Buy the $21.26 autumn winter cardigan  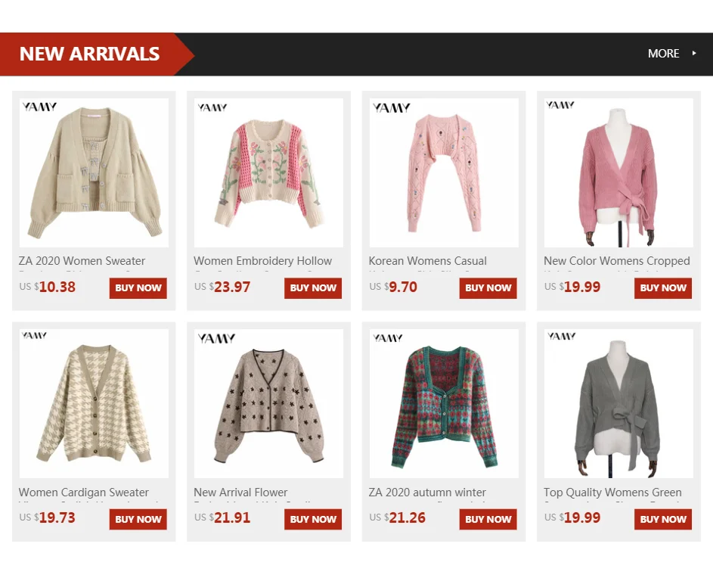[488, 519]
